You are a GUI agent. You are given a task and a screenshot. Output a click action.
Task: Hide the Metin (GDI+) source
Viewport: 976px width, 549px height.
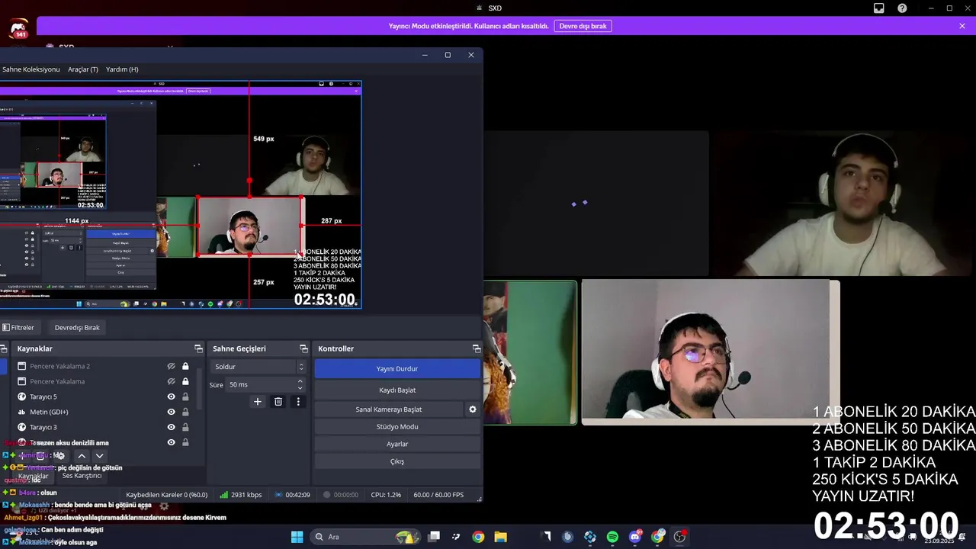pyautogui.click(x=172, y=412)
